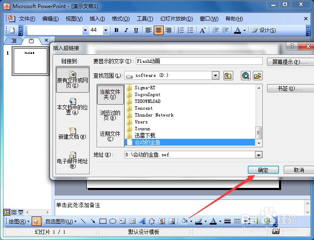This screenshot has height=240, width=314.
Task: Select 新建文档 link type
Action: click(x=73, y=133)
